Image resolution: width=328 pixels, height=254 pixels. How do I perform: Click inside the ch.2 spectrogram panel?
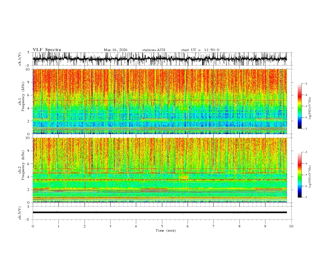159,170
